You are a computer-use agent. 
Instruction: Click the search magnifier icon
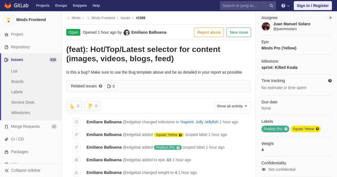[x=271, y=6]
